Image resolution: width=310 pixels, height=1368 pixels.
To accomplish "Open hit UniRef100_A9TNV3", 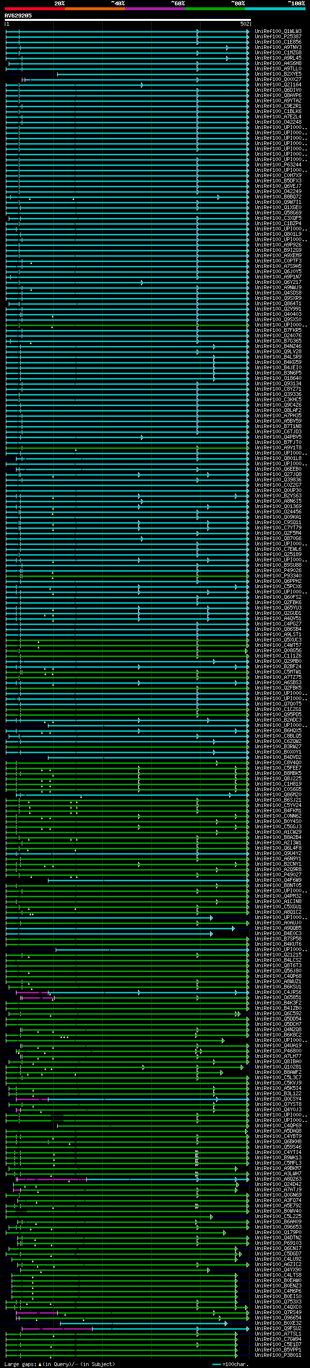I will coord(278,47).
